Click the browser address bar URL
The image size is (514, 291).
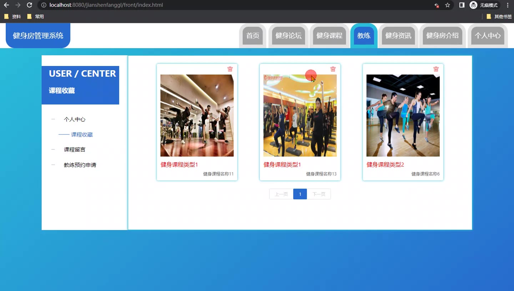(x=106, y=5)
